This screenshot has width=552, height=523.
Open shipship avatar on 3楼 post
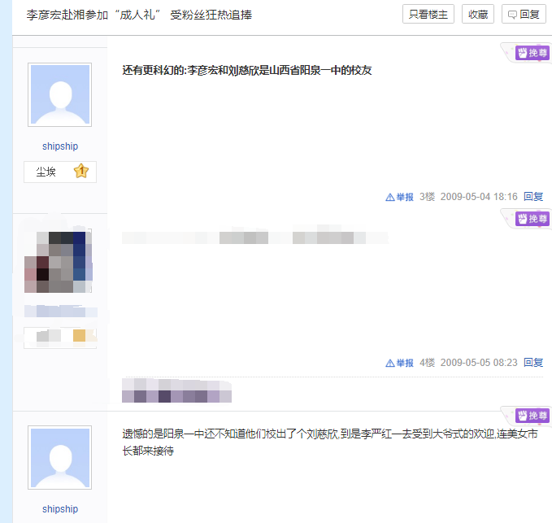[x=60, y=94]
